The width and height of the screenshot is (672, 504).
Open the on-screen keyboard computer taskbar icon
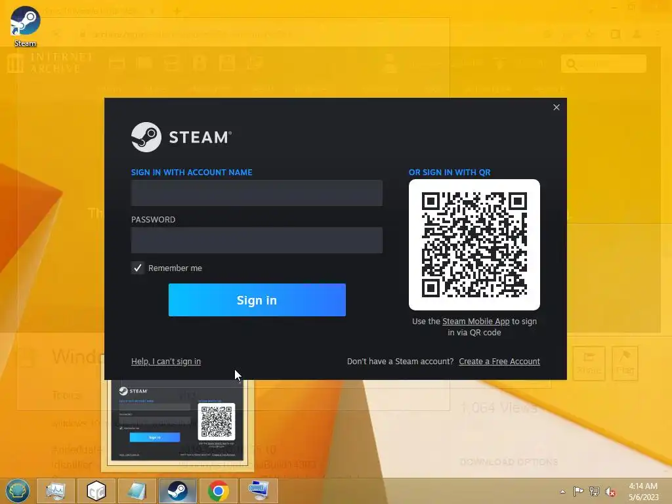pos(259,491)
